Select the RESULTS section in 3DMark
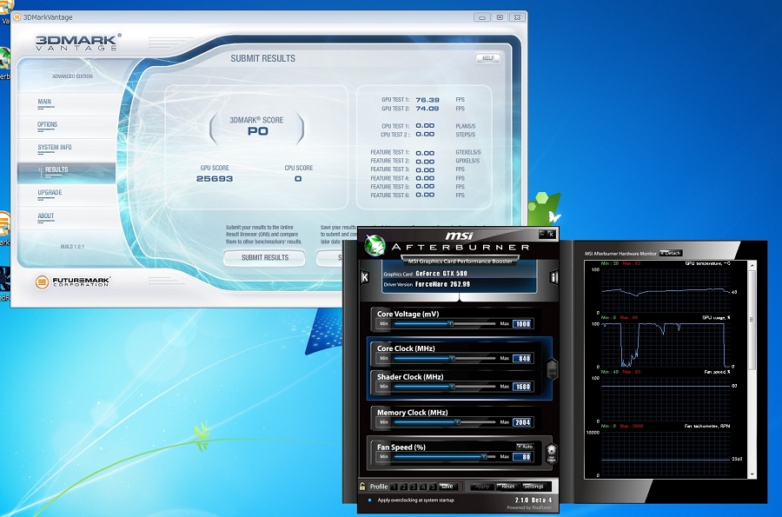This screenshot has height=517, width=782. [66, 173]
